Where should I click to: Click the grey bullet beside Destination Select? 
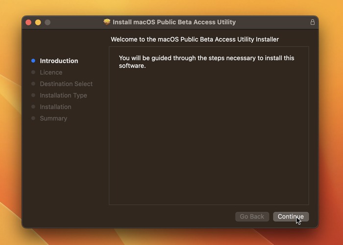(x=33, y=84)
